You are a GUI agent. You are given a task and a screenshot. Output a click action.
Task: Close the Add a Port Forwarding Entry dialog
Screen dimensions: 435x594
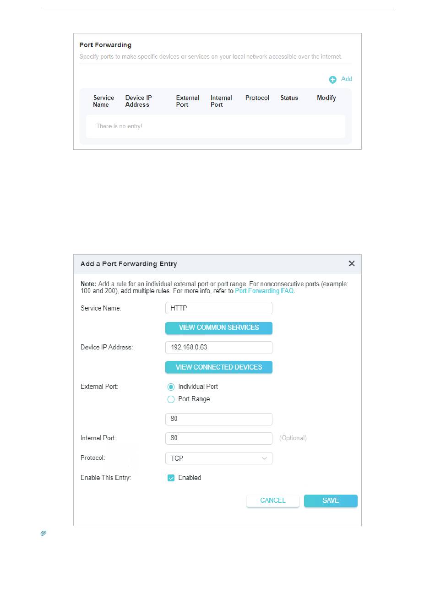pos(352,263)
